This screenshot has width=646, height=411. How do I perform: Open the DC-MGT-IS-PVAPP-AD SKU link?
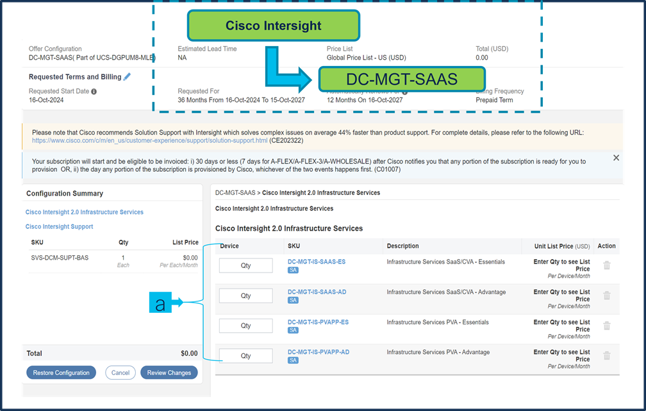(319, 352)
